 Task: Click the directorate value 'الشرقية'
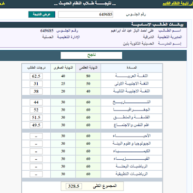pos(148,37)
